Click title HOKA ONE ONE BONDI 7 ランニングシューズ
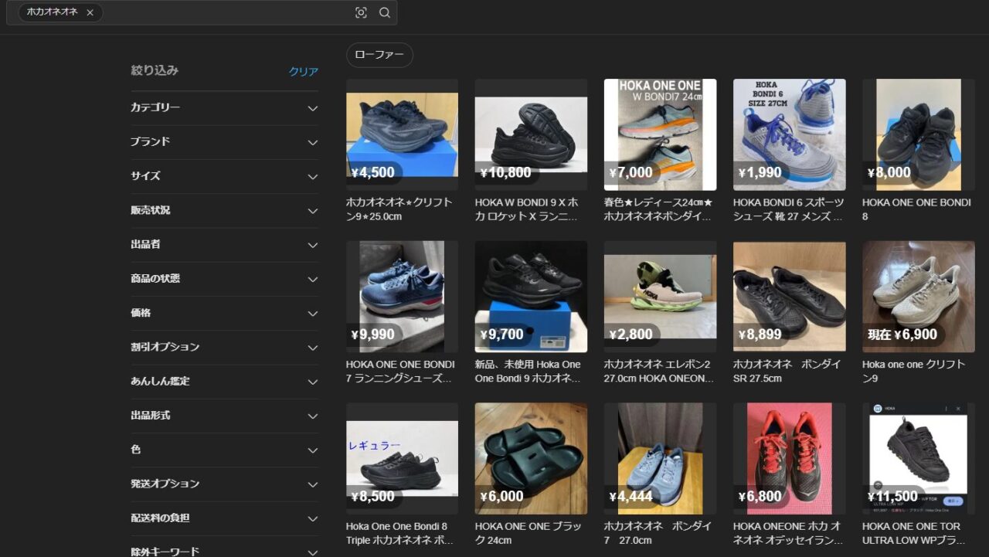This screenshot has height=557, width=989. (x=401, y=372)
